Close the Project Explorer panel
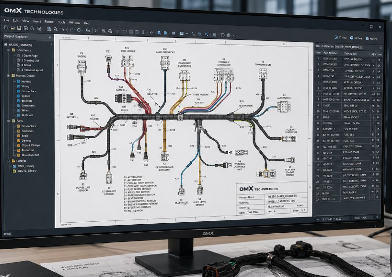This screenshot has height=277, width=392. click(x=50, y=37)
